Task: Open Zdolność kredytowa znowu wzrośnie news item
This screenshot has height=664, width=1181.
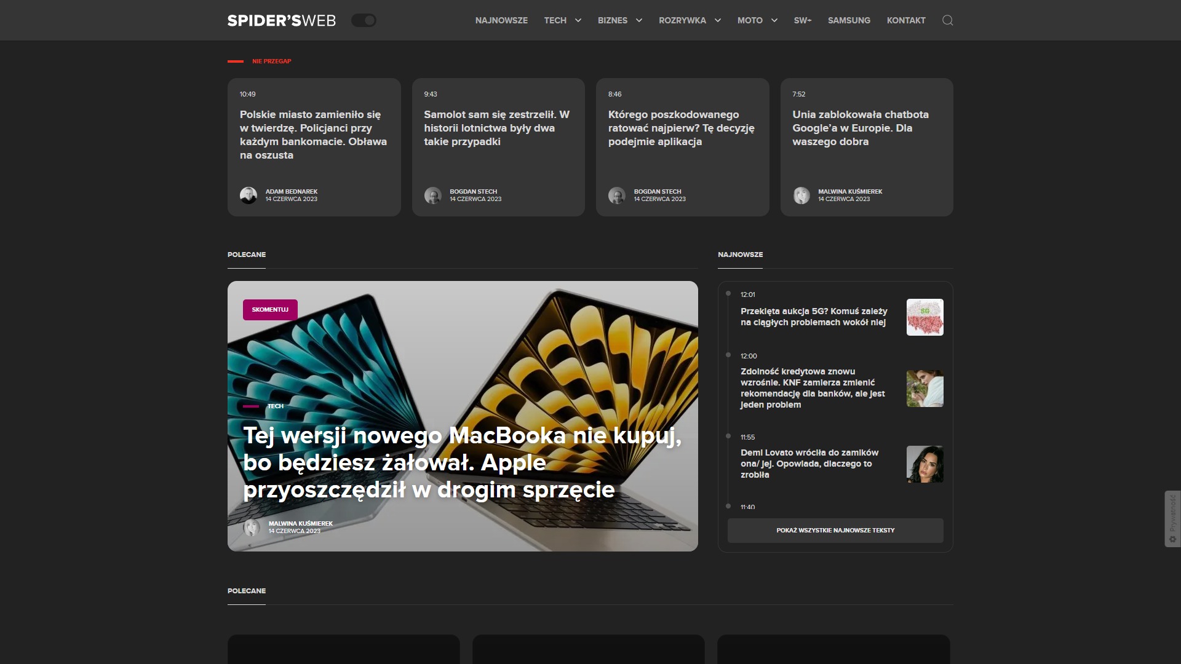Action: click(x=813, y=388)
